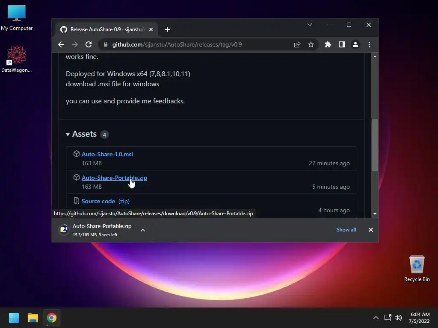The image size is (438, 328).
Task: Select My Computer desktop icon
Action: 17,17
